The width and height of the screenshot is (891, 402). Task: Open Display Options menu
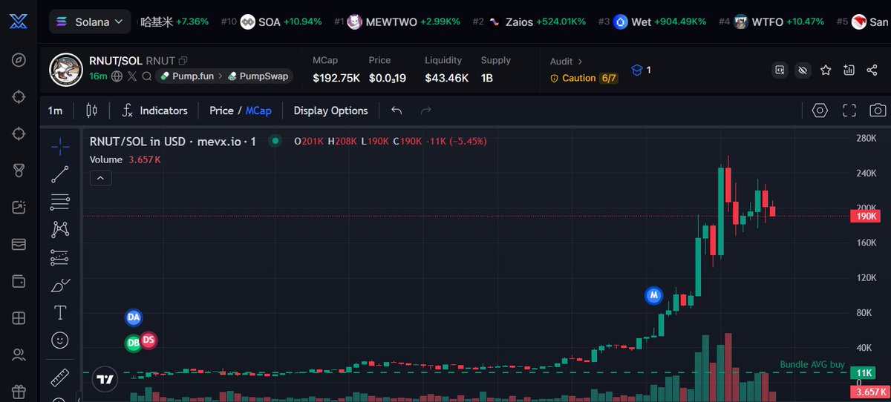330,111
